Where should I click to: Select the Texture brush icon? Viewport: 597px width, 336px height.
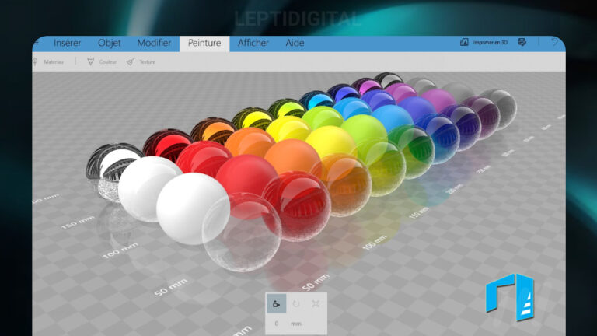point(131,61)
